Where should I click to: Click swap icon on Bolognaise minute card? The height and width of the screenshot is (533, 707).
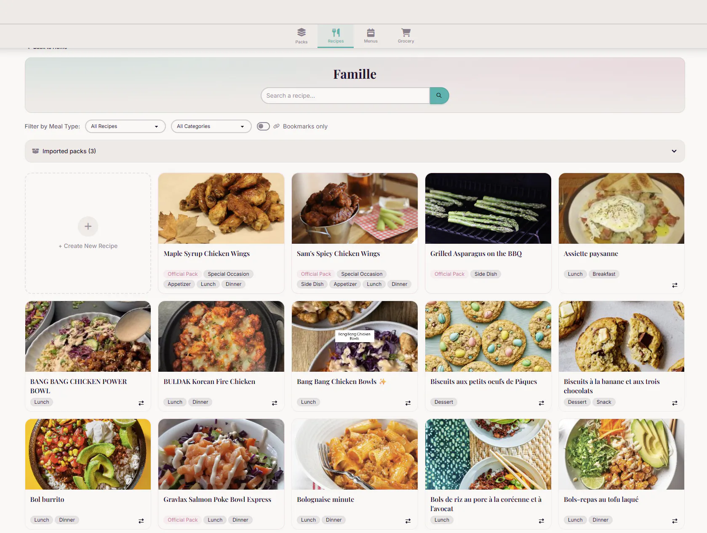(408, 521)
